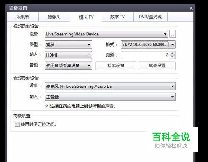Screen dimensions: 208x162
Task: Switch to the 摄像头 tab
Action: click(x=54, y=17)
